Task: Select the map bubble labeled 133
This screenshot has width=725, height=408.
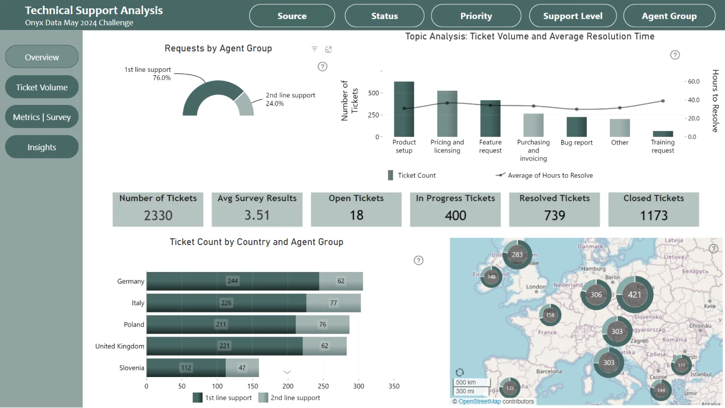Action: pos(510,388)
